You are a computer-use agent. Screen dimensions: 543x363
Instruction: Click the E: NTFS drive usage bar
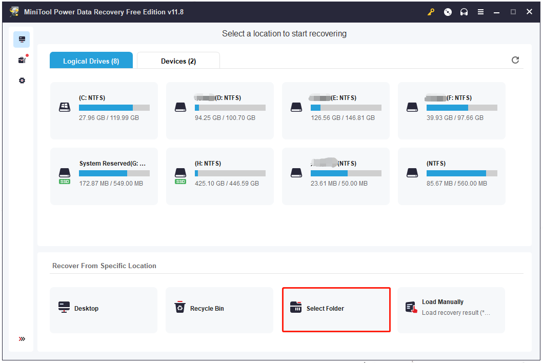[346, 108]
